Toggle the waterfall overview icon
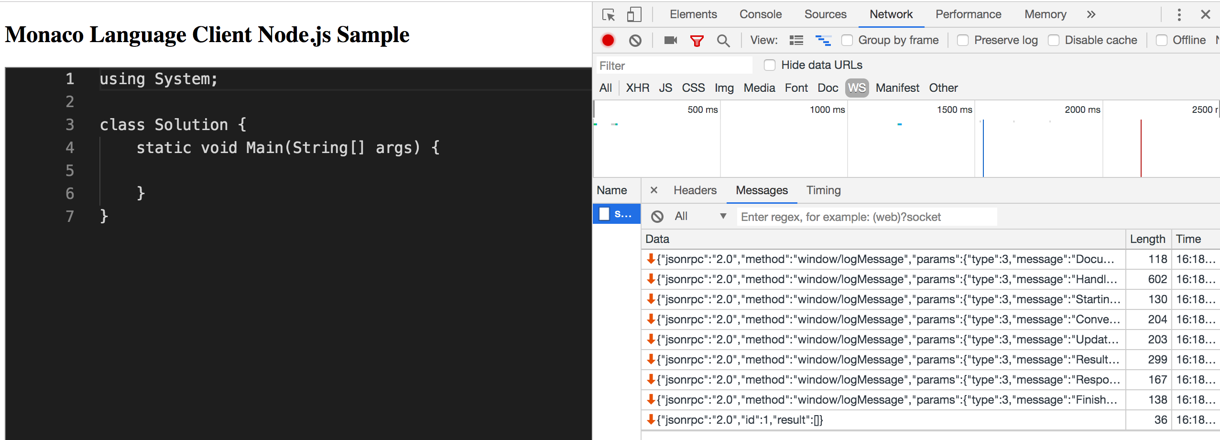1220x440 pixels. (823, 40)
